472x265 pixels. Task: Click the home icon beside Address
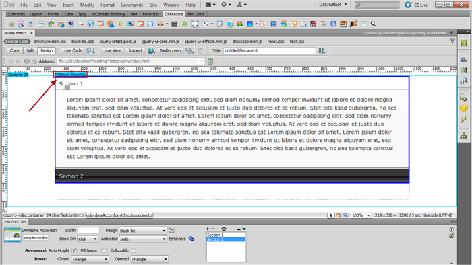pyautogui.click(x=34, y=61)
